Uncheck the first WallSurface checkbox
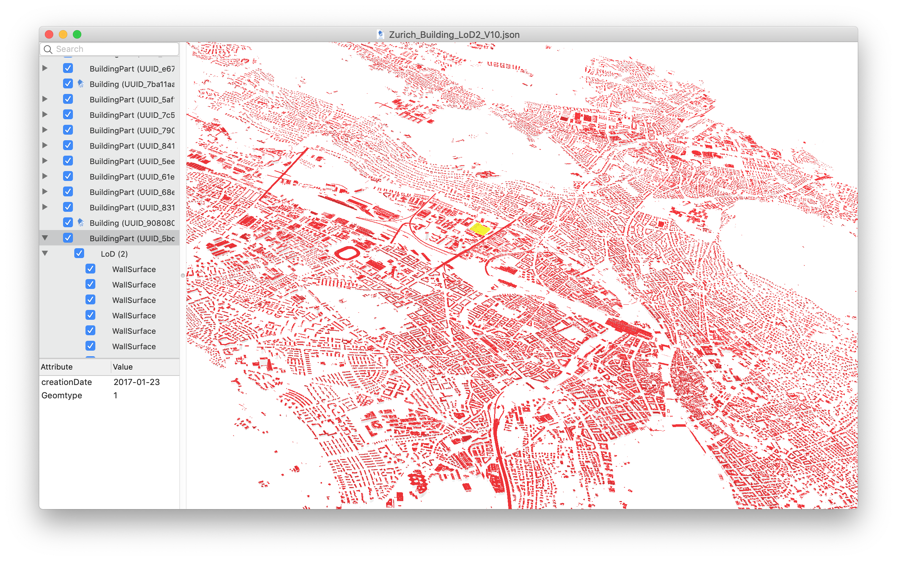Screen dimensions: 897x561 tap(90, 269)
